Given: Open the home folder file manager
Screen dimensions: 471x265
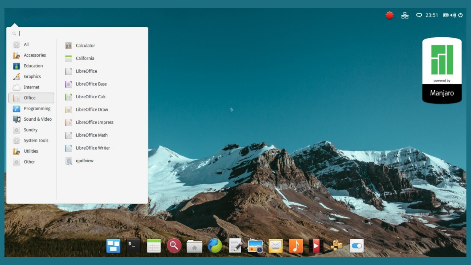Looking at the screenshot, I should [x=194, y=246].
